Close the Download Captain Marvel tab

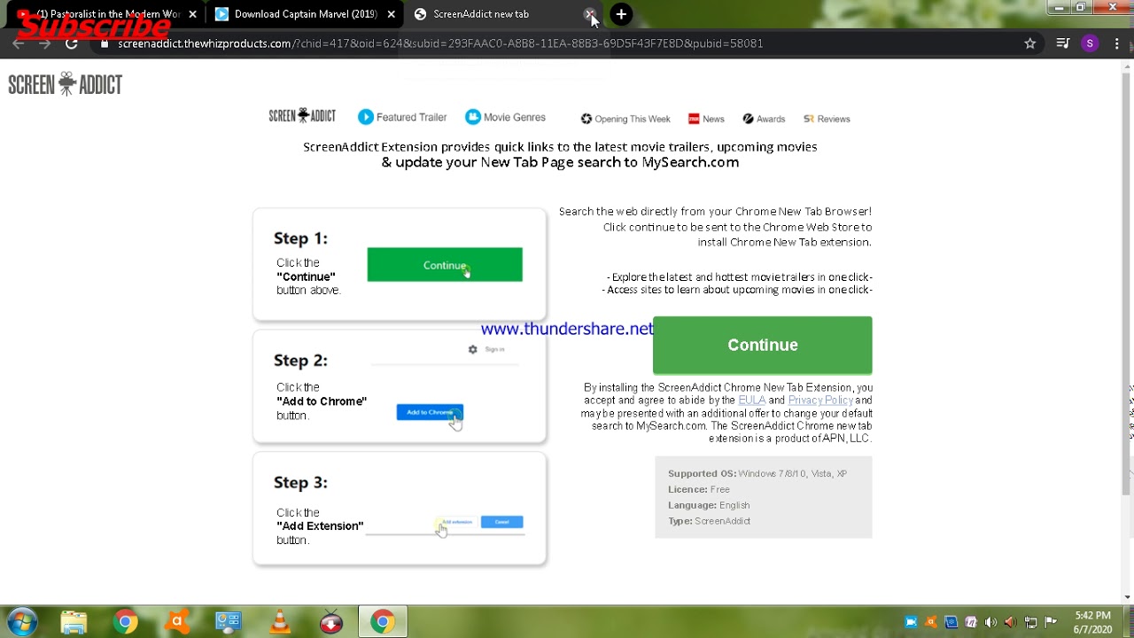coord(391,14)
